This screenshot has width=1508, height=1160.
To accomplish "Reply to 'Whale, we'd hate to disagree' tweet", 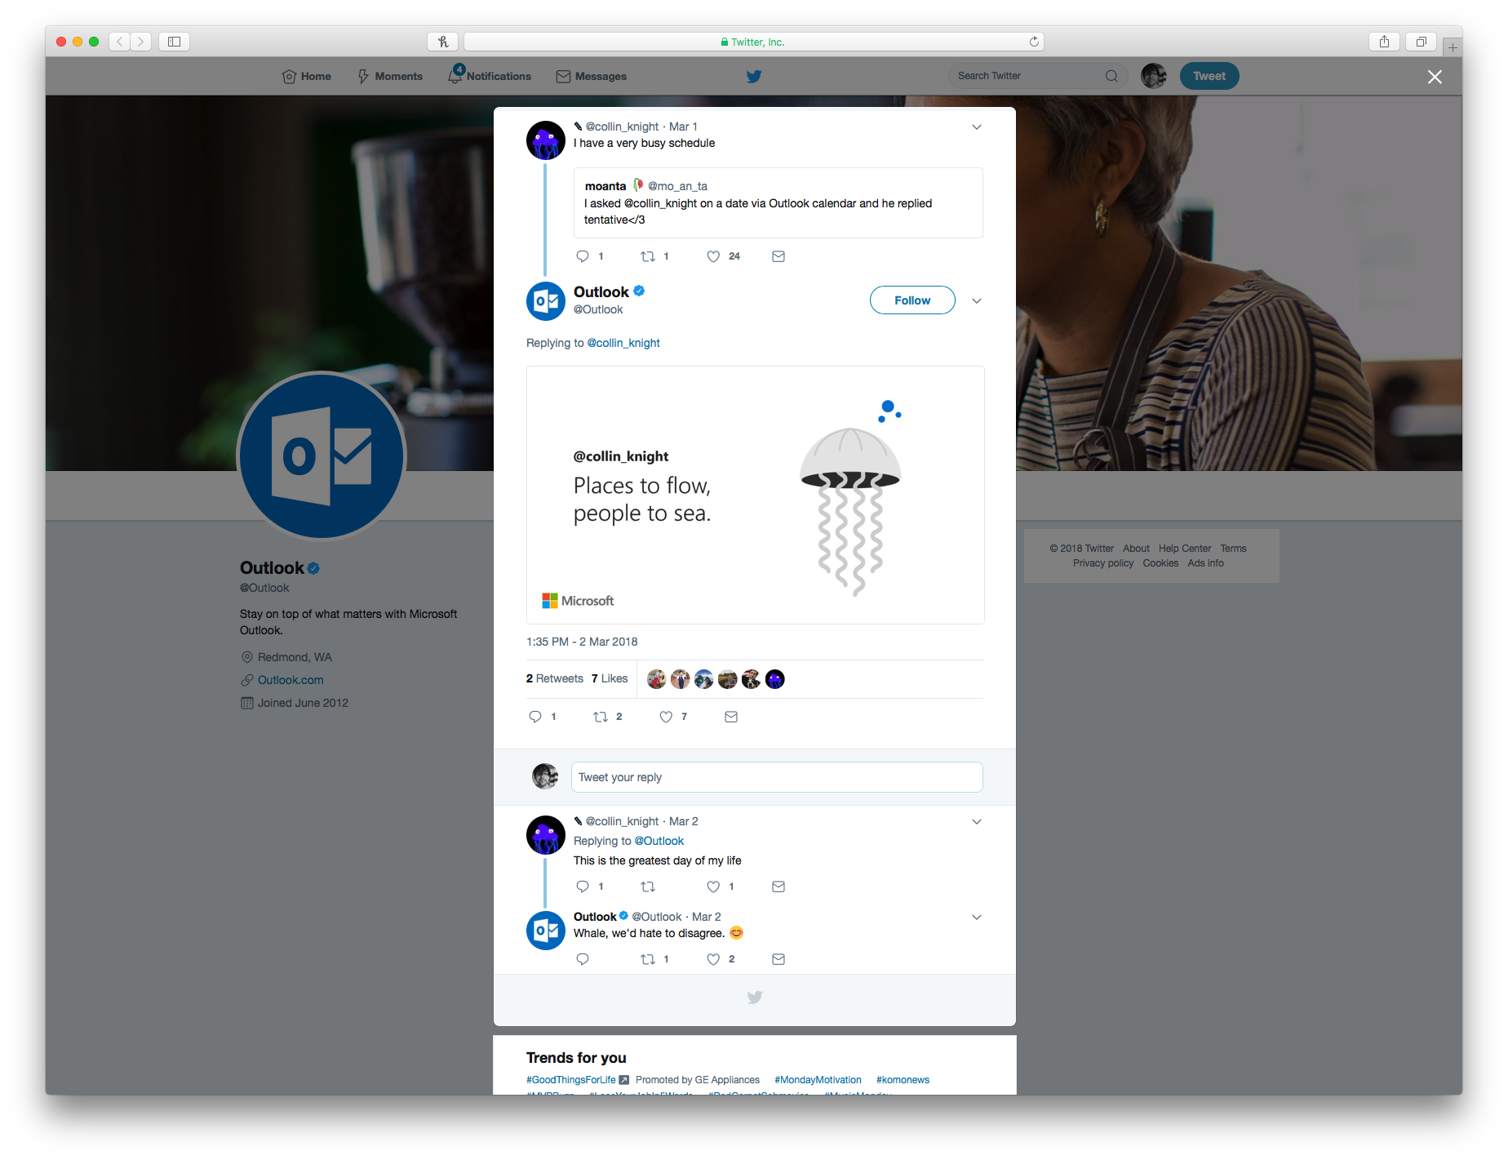I will (x=583, y=959).
